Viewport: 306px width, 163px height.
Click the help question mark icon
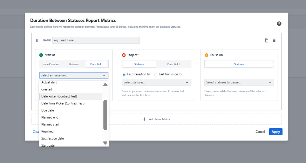click(279, 24)
